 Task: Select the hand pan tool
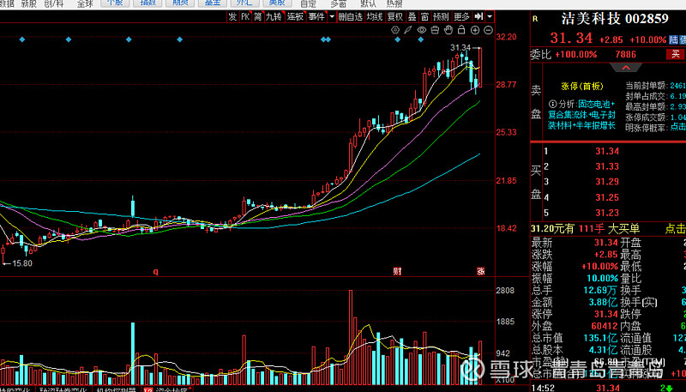448,30
